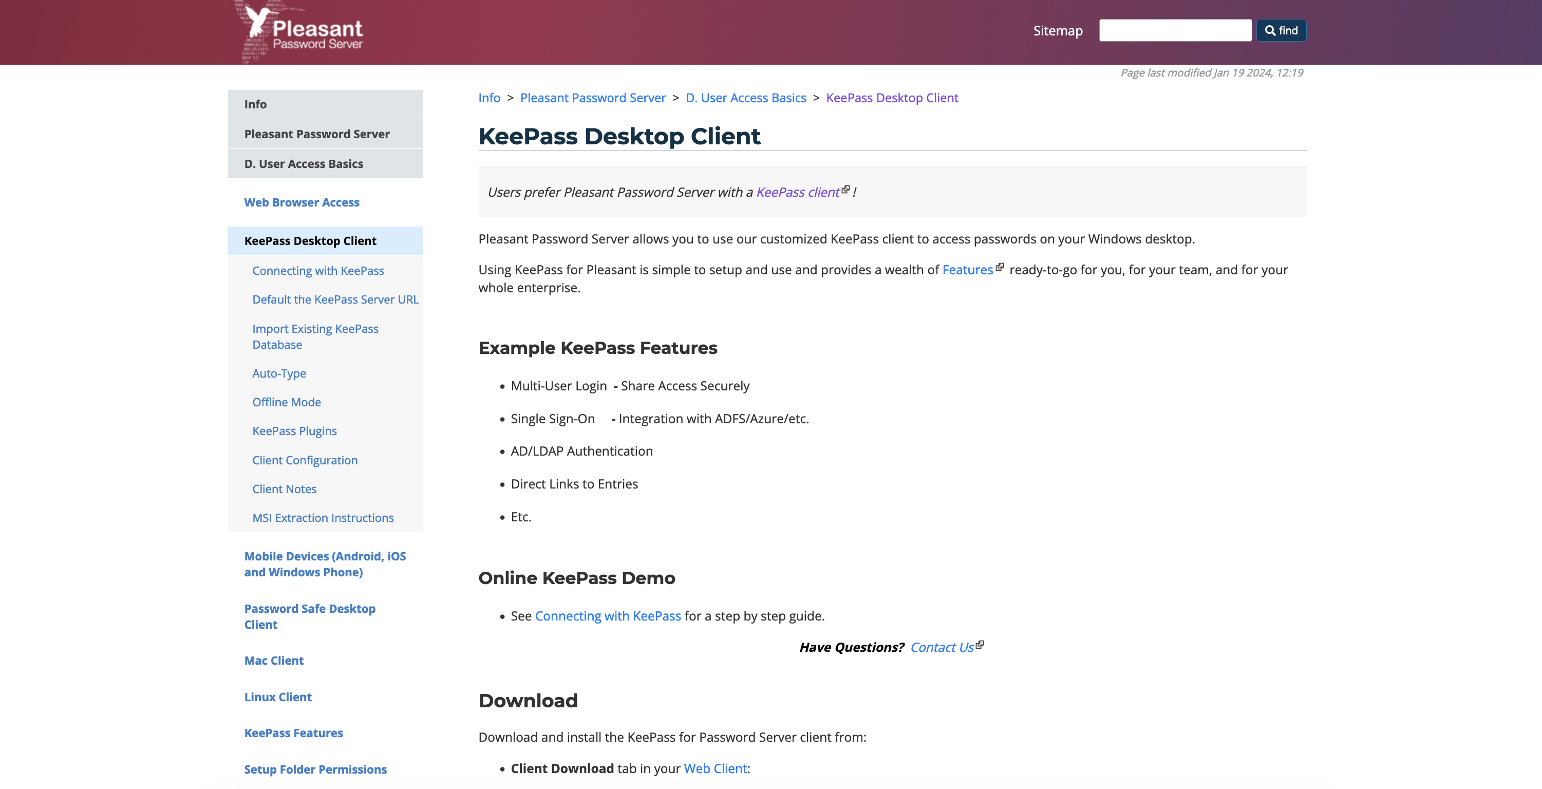Select Pleasant Password Server sidebar item

(326, 134)
